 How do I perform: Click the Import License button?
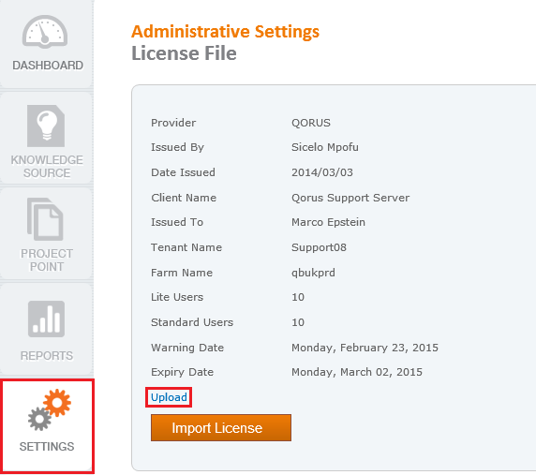(221, 427)
